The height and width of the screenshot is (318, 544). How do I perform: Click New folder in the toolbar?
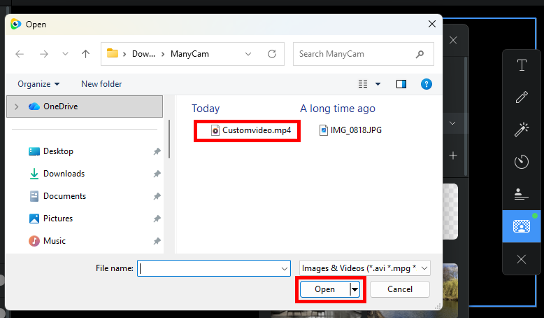[101, 84]
